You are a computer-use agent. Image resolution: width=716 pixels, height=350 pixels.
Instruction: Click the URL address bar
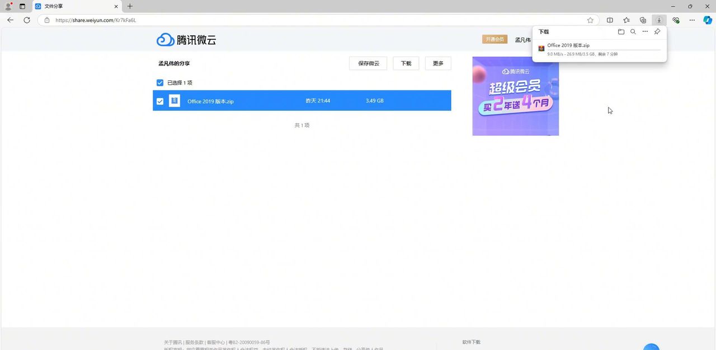point(318,20)
